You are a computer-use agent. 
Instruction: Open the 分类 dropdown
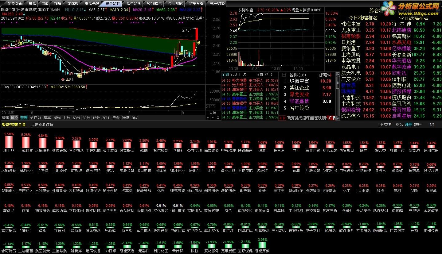point(386,125)
